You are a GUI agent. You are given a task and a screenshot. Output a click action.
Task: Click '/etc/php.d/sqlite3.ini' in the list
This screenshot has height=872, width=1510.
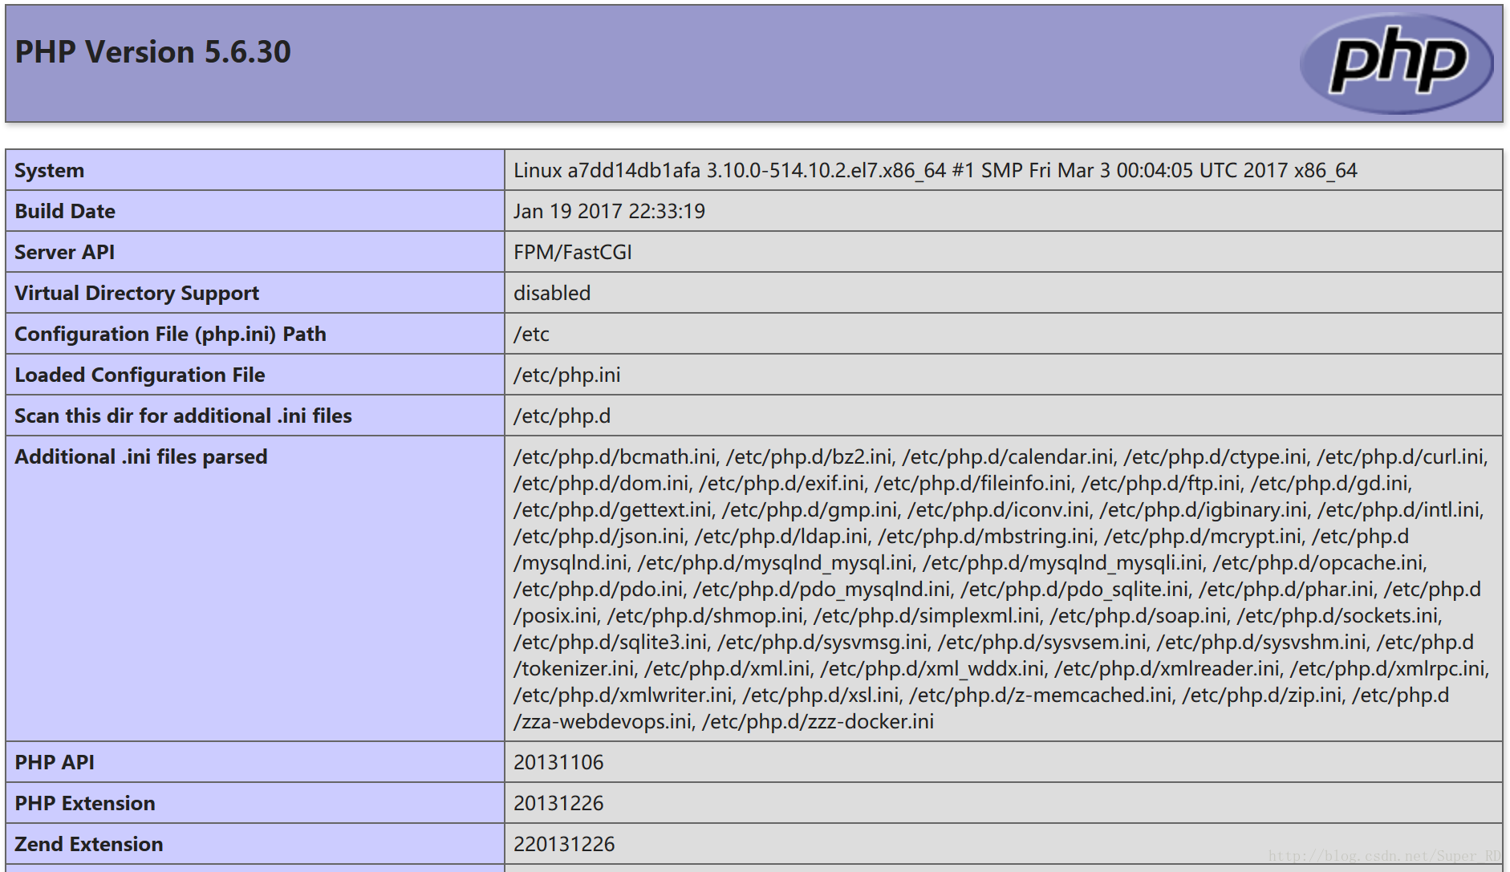[x=611, y=643]
